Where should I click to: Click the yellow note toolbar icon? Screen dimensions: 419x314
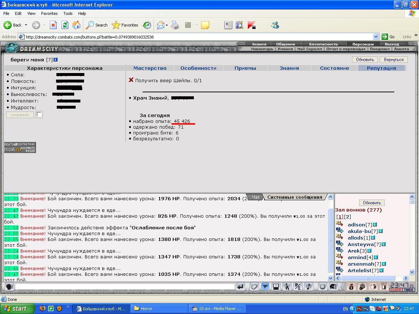tap(205, 25)
